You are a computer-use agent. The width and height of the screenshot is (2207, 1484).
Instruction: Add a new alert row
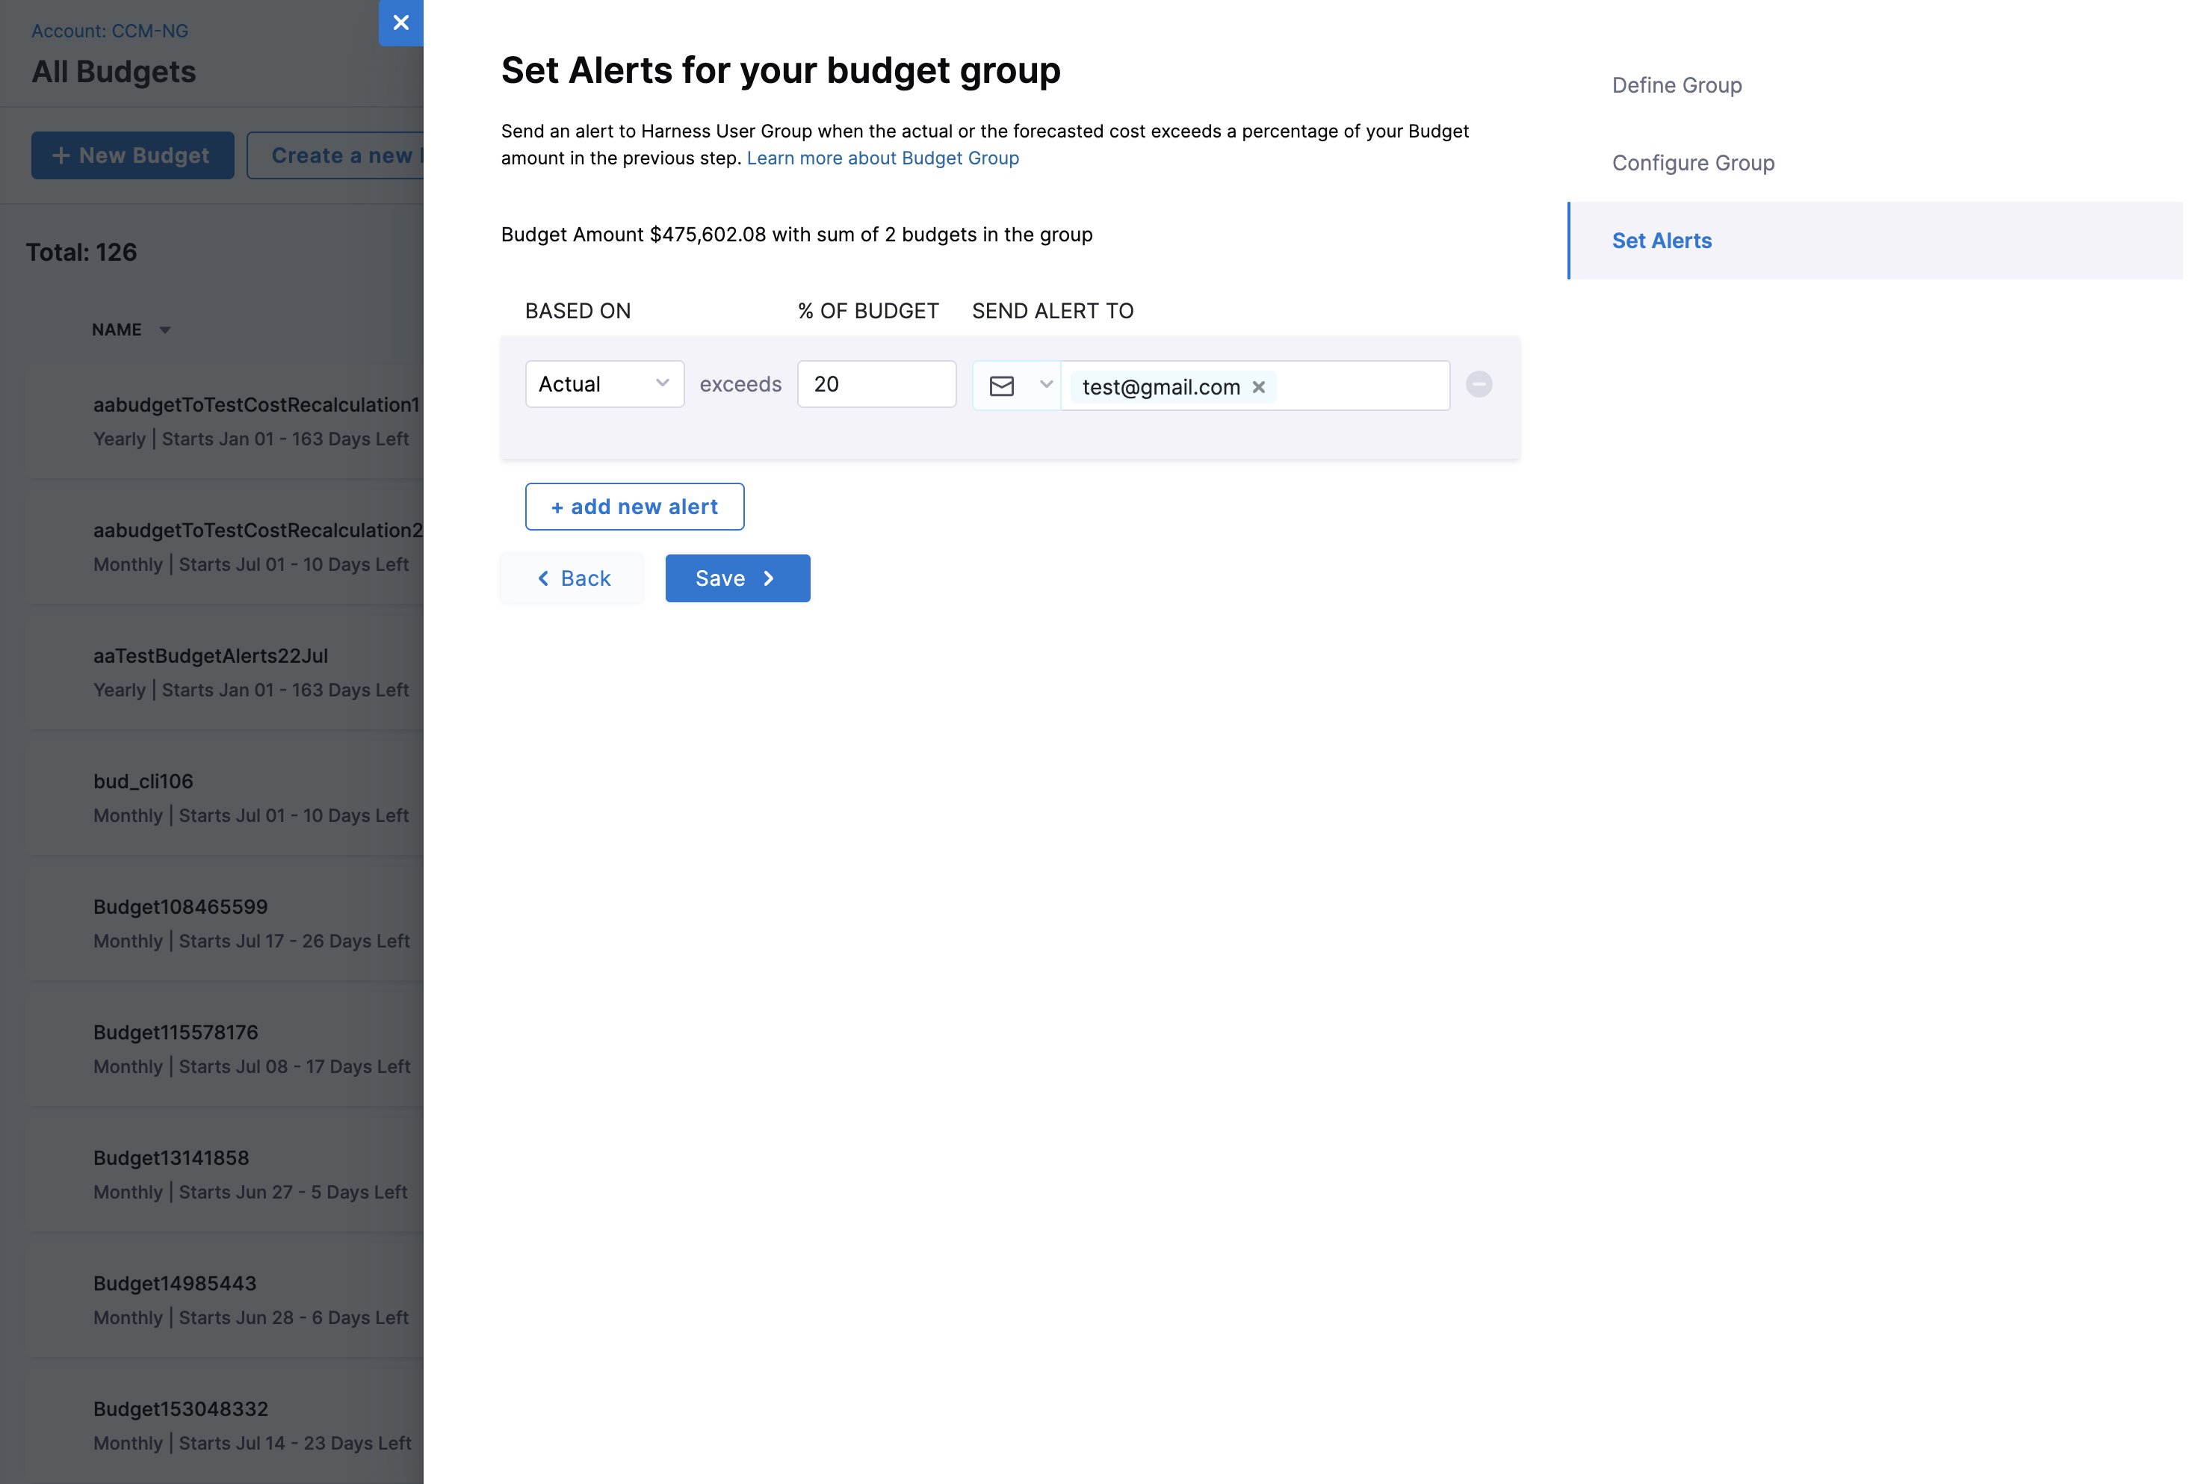634,507
